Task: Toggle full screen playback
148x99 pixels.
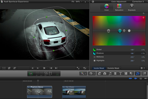Action: pyautogui.click(x=78, y=68)
